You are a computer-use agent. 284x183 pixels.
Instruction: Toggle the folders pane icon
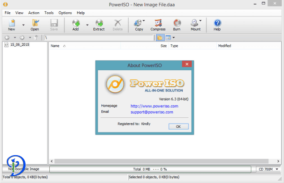160,38
